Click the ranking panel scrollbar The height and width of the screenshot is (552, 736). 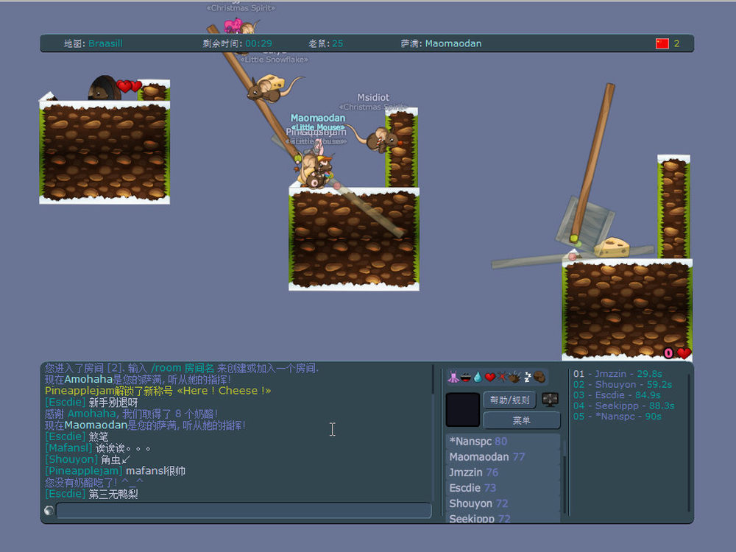(x=689, y=441)
